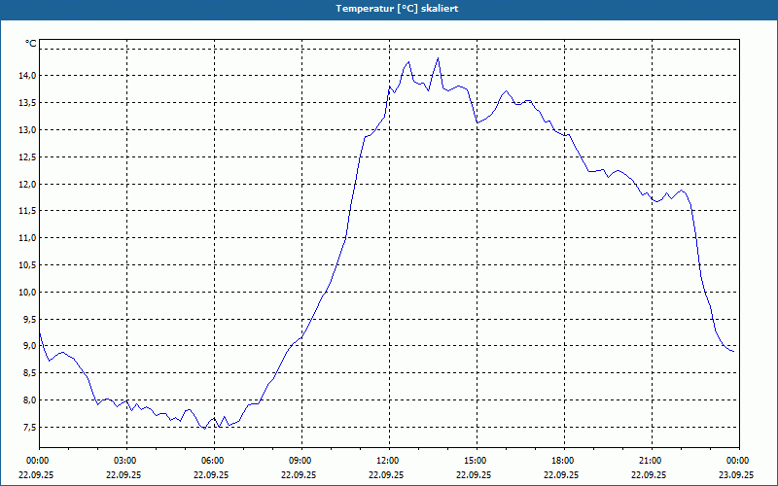Image resolution: width=778 pixels, height=486 pixels.
Task: Click the '8,0' y-axis value
Action: [x=30, y=399]
